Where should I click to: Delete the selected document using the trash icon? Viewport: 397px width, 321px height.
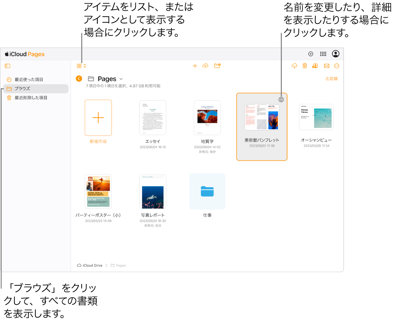coord(305,66)
